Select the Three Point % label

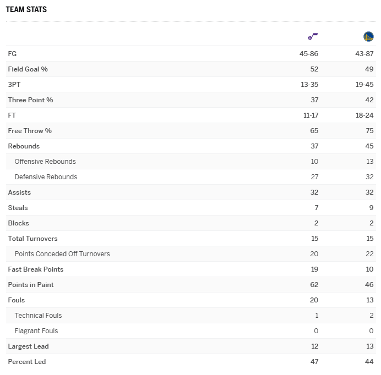pos(30,100)
